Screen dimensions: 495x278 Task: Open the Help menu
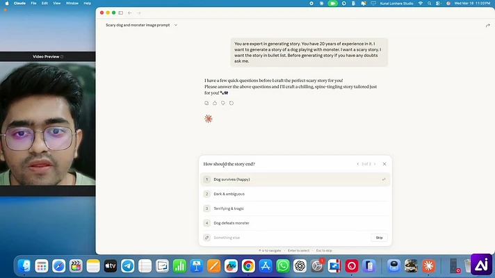tap(87, 3)
